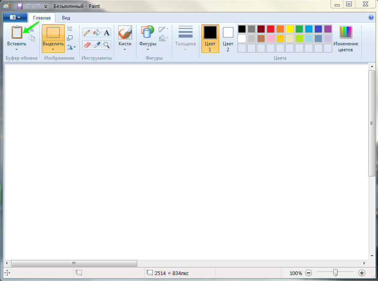This screenshot has height=281, width=378.
Task: Switch to the Главная tab
Action: [x=42, y=18]
